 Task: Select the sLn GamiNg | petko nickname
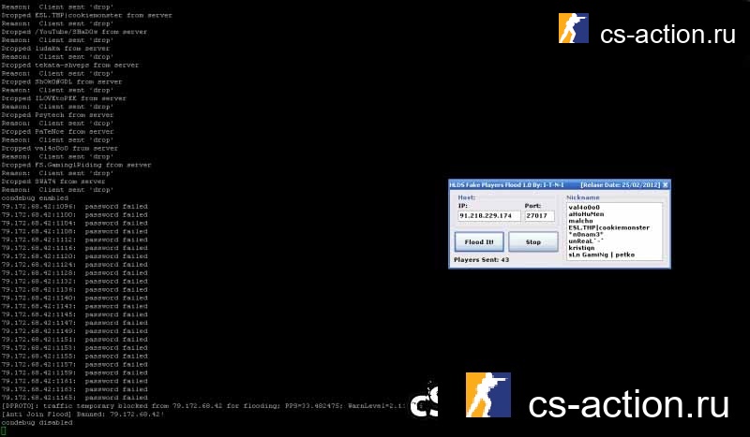coord(600,254)
